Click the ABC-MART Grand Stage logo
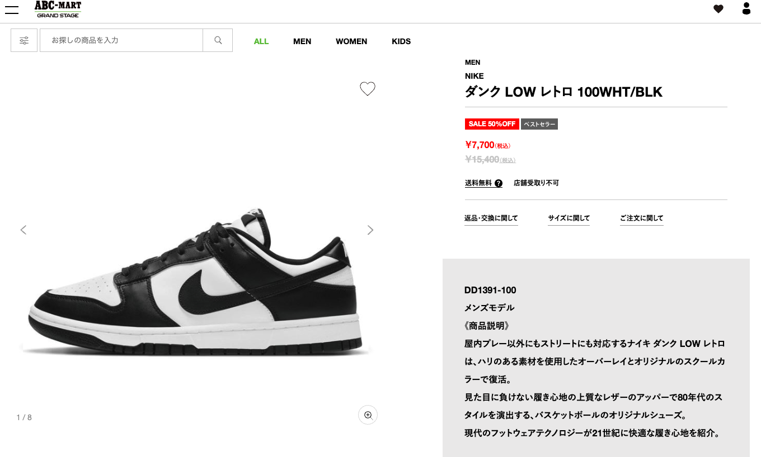 coord(58,9)
